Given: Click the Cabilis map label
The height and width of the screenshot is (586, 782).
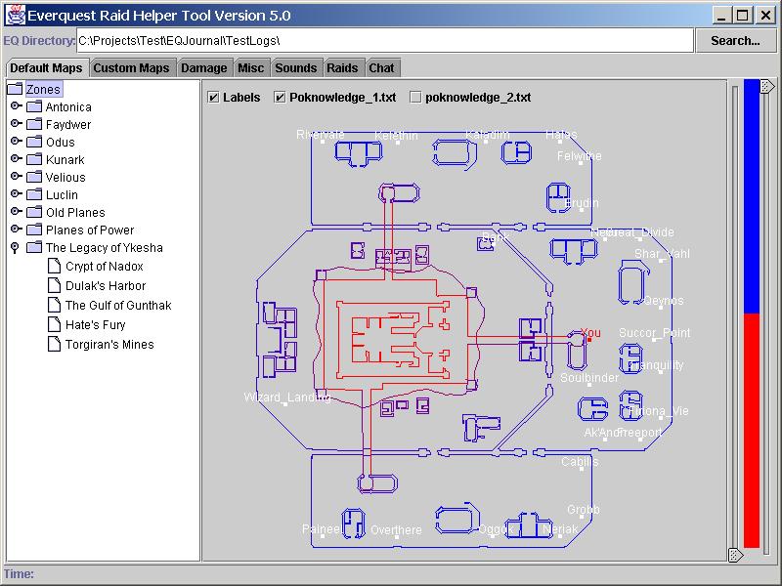Looking at the screenshot, I should [x=580, y=462].
